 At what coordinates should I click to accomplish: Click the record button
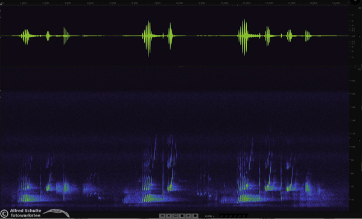tap(195, 215)
